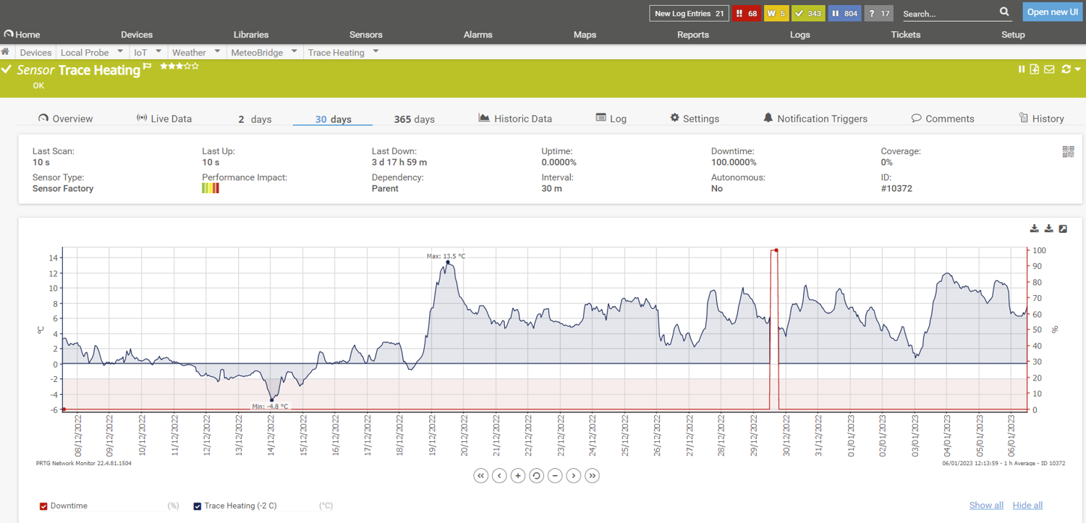
Task: Expand the Local Probe breadcrumb dropdown
Action: (x=120, y=52)
